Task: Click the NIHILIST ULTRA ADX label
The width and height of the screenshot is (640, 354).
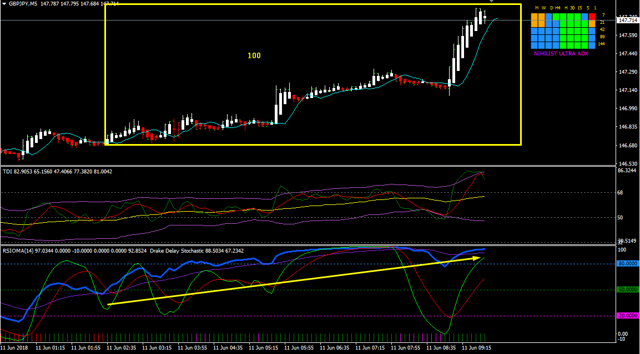Action: click(561, 53)
